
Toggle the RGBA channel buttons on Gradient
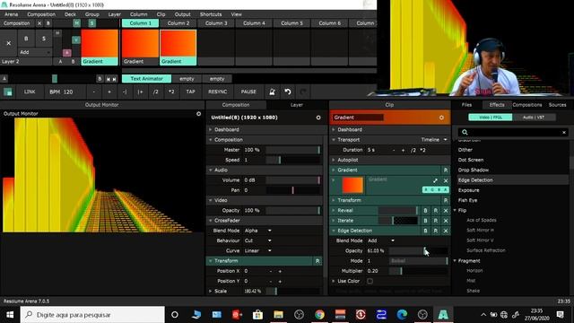435,189
